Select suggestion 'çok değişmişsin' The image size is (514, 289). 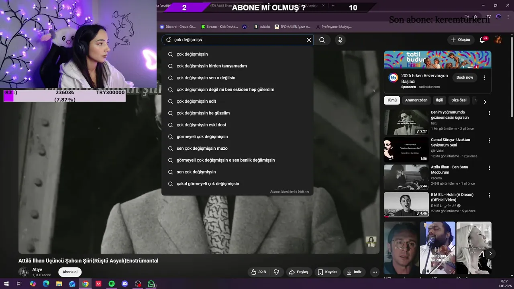point(237,54)
